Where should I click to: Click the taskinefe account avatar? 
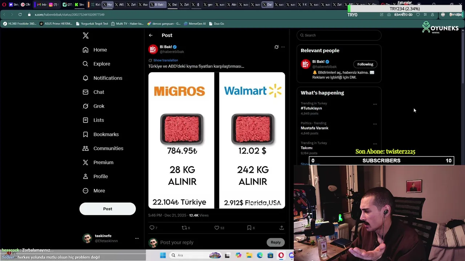[87, 238]
